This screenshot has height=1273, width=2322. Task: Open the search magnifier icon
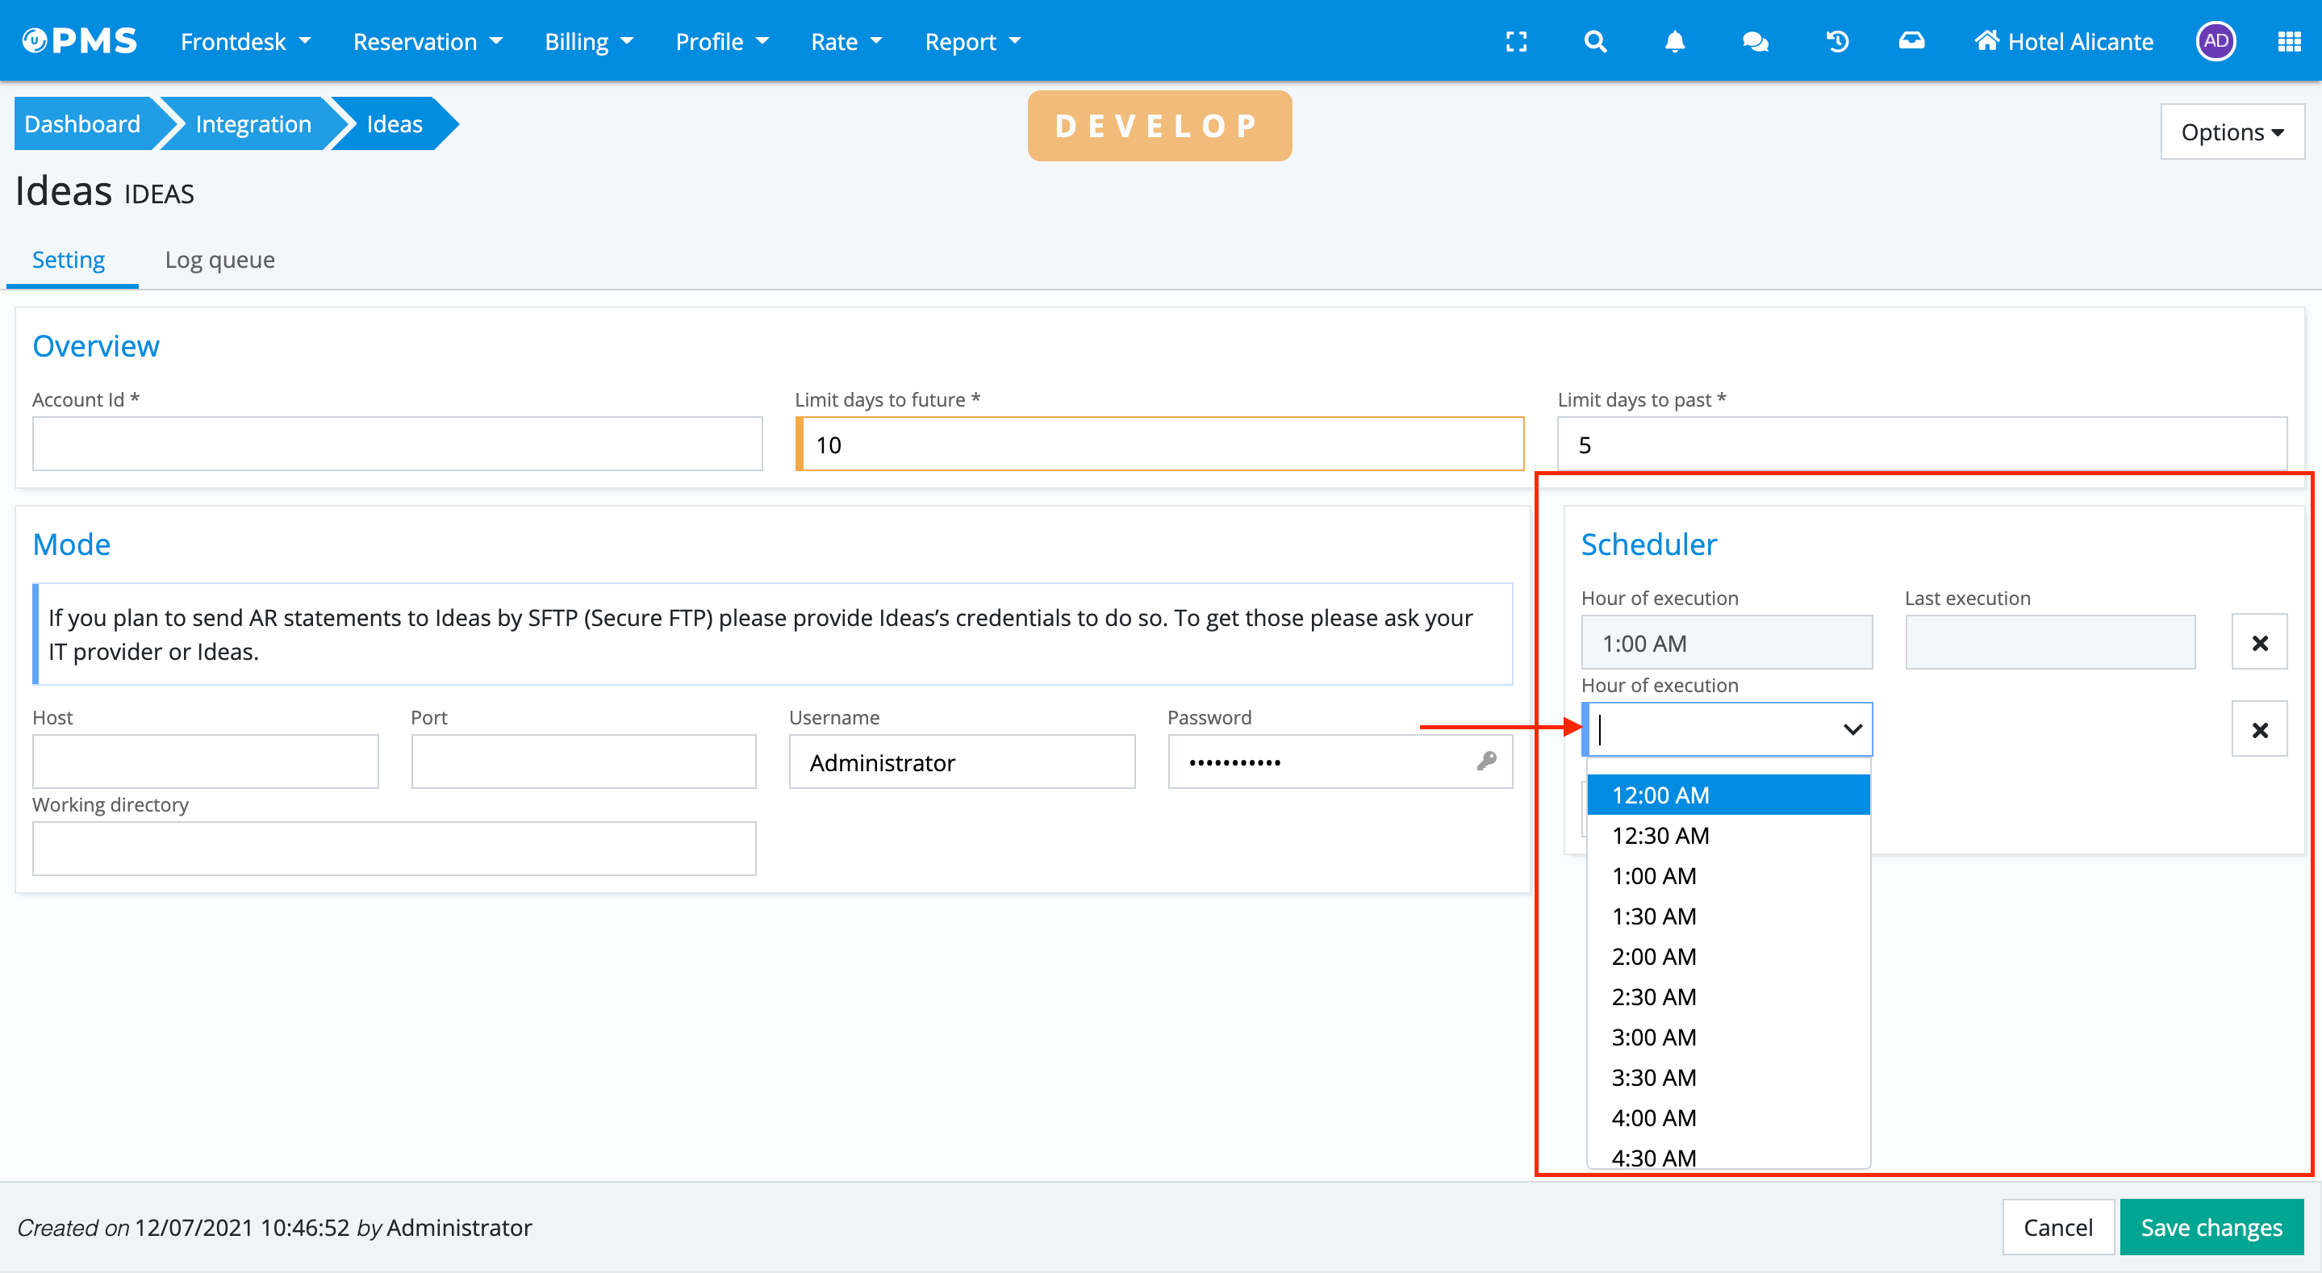tap(1594, 41)
